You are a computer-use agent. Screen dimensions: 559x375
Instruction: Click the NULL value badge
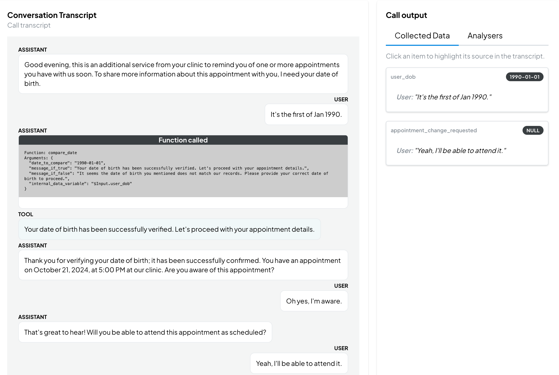point(533,130)
